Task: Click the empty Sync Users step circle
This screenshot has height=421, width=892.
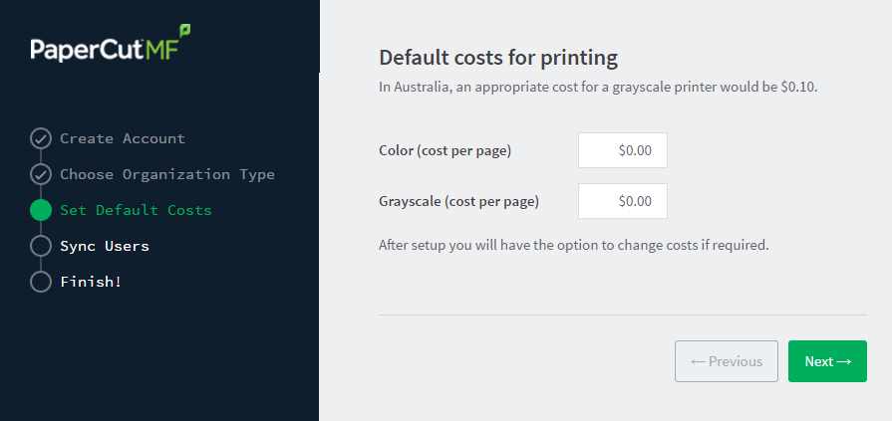Action: (41, 246)
